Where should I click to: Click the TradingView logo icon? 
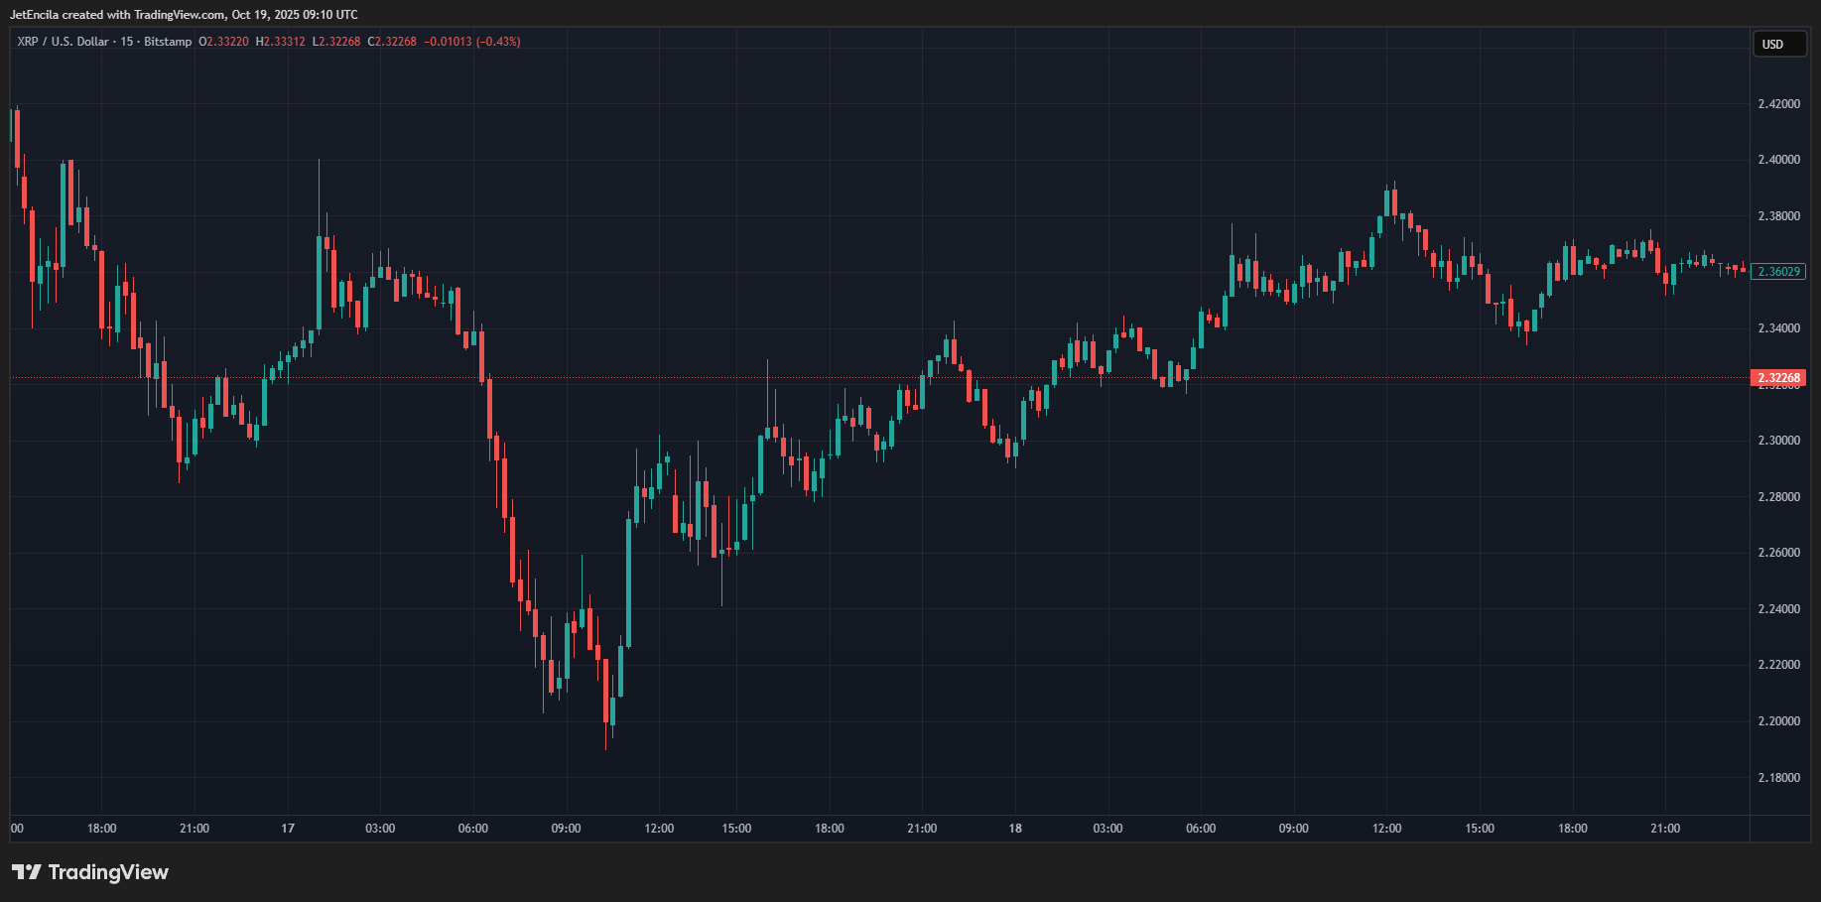click(27, 872)
